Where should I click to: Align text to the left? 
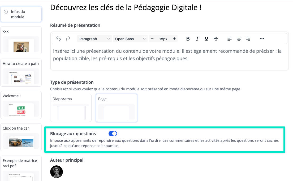[230, 39]
